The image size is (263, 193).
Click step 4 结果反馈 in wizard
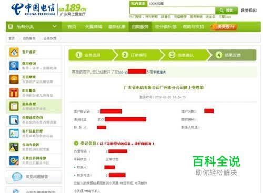(232, 55)
